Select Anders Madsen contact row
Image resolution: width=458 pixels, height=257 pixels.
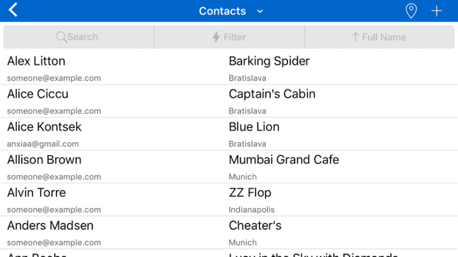pyautogui.click(x=51, y=225)
